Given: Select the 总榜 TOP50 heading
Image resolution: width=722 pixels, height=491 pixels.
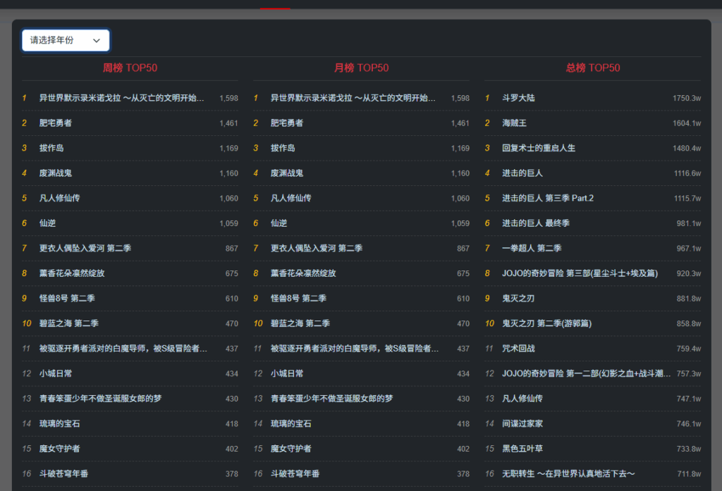Looking at the screenshot, I should click(592, 68).
